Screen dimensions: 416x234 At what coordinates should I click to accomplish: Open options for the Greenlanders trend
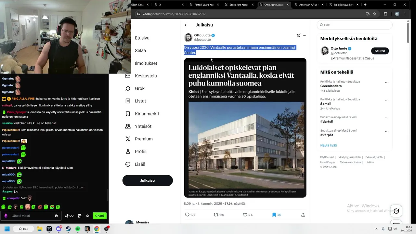pos(387,83)
